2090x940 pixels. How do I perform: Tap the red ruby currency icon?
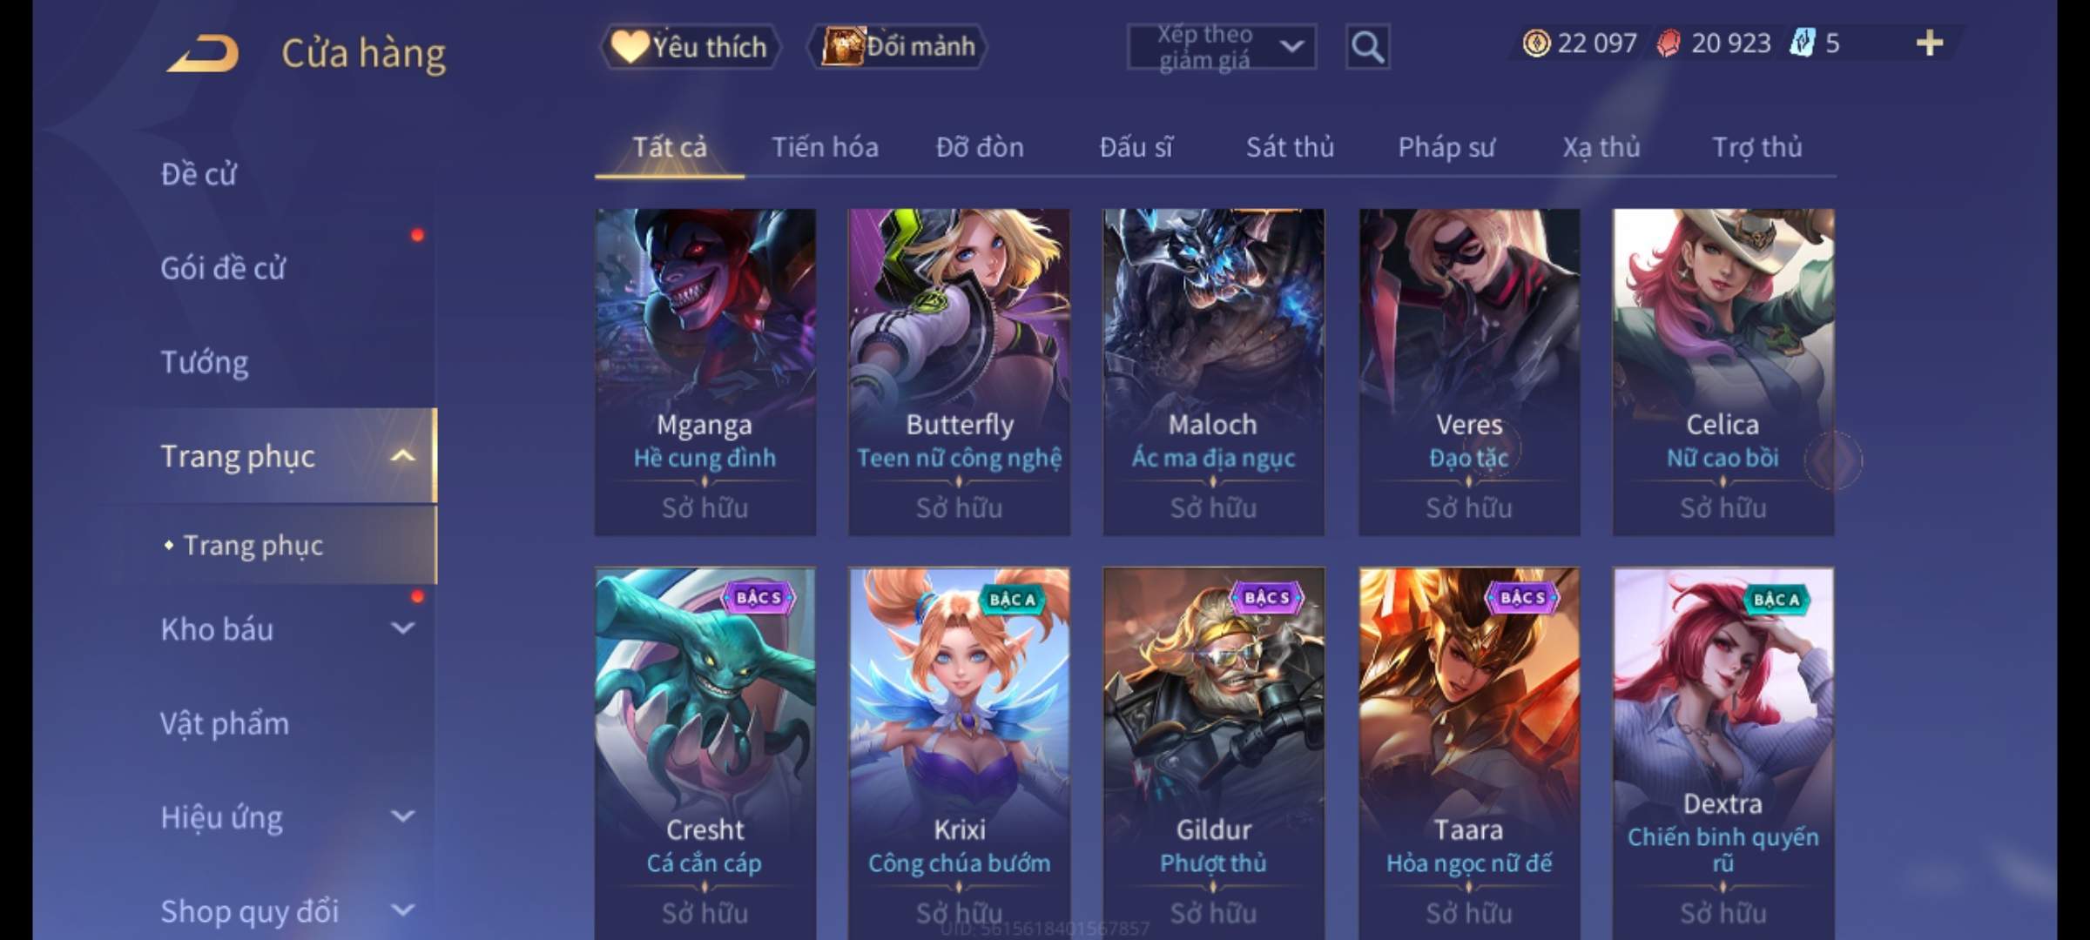pos(1669,43)
